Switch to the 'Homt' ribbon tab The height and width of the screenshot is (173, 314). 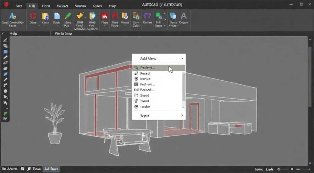click(46, 6)
